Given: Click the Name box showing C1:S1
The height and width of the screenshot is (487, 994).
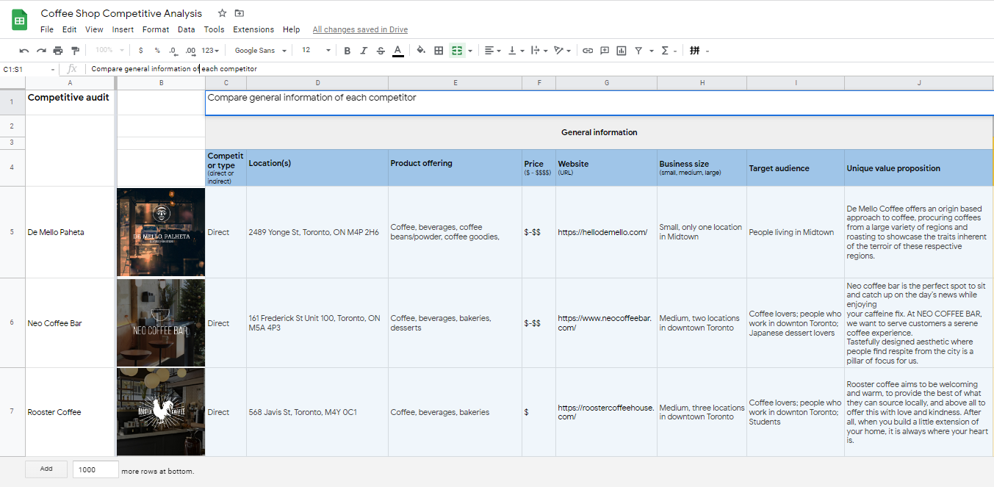Looking at the screenshot, I should point(29,69).
